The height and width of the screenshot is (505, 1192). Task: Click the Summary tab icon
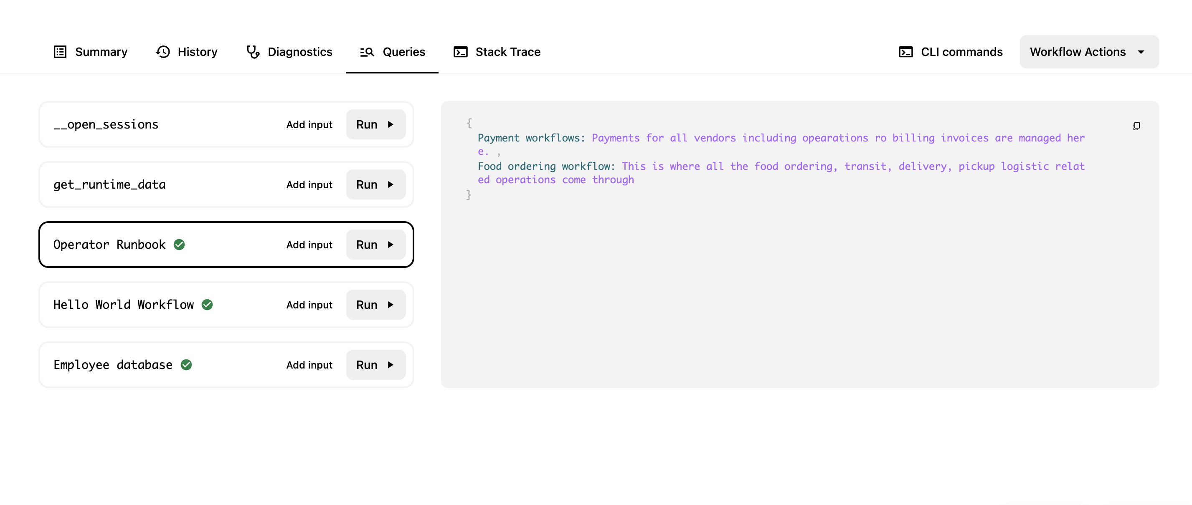click(59, 52)
